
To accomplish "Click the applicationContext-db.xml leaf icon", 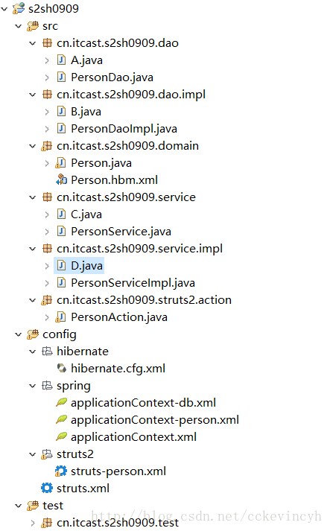I will click(61, 402).
